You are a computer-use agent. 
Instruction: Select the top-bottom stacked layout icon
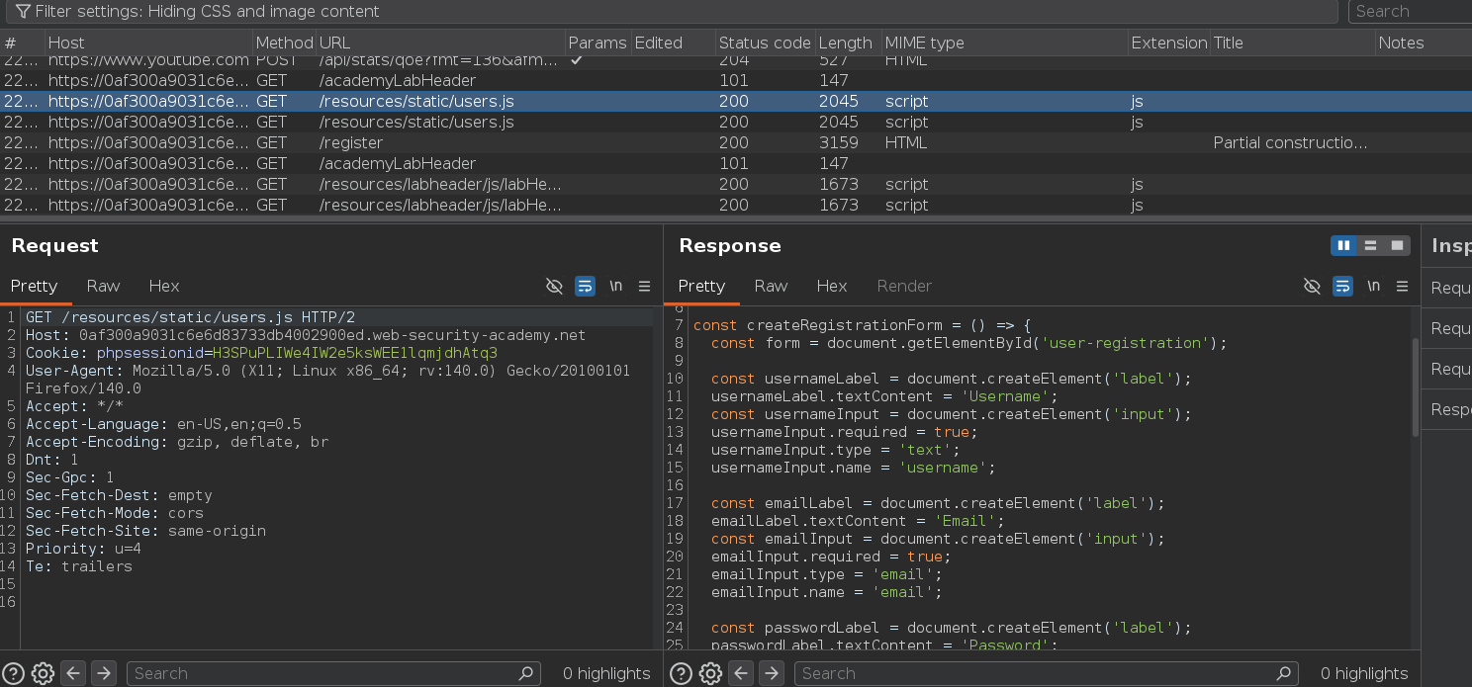pyautogui.click(x=1370, y=245)
